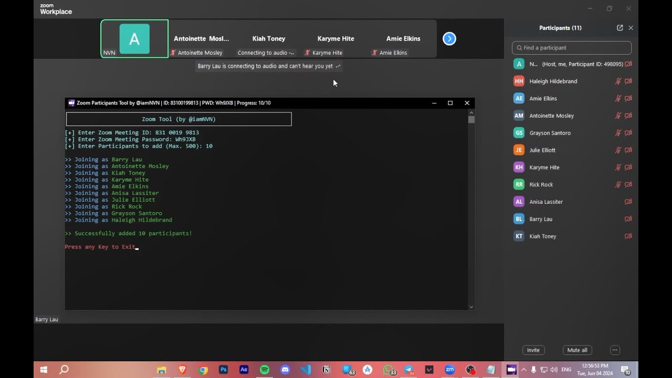Click the RR avatar of Rick Rock
Screen dimensions: 672x378
pos(519,185)
